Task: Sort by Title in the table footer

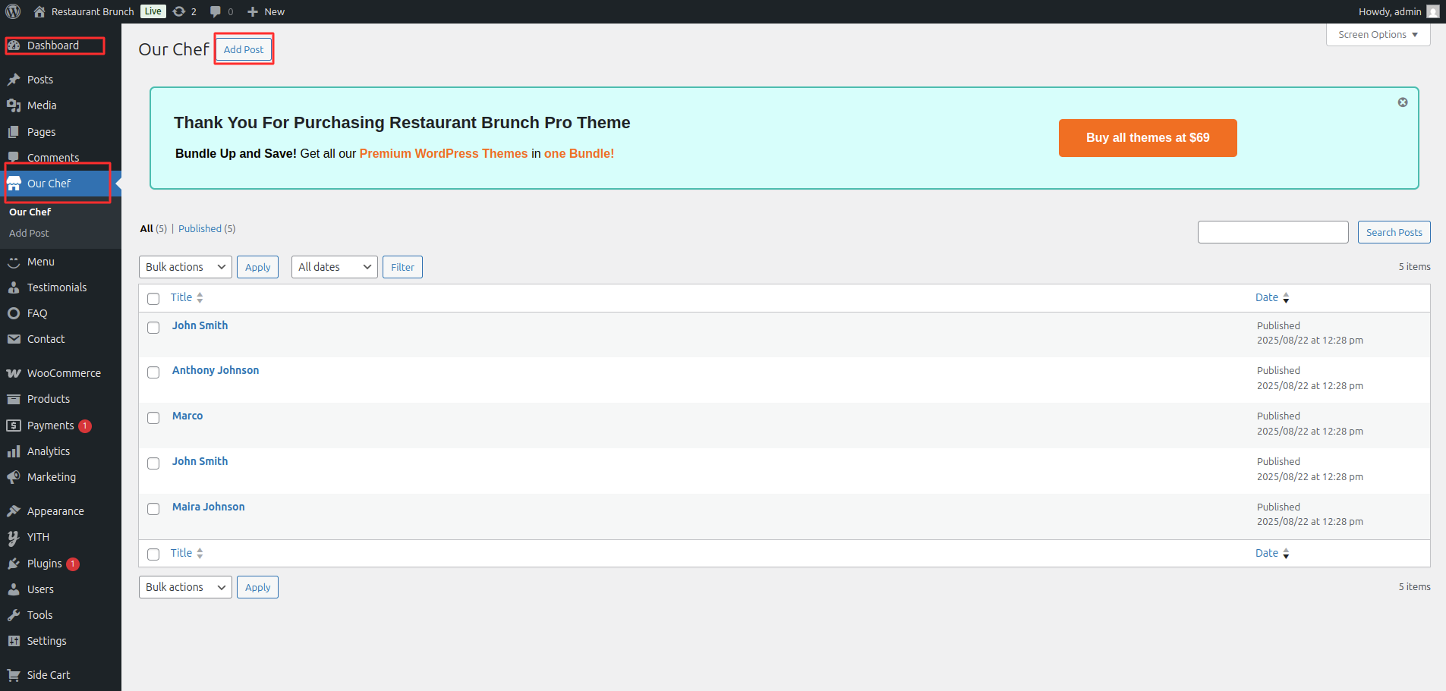Action: [x=187, y=553]
